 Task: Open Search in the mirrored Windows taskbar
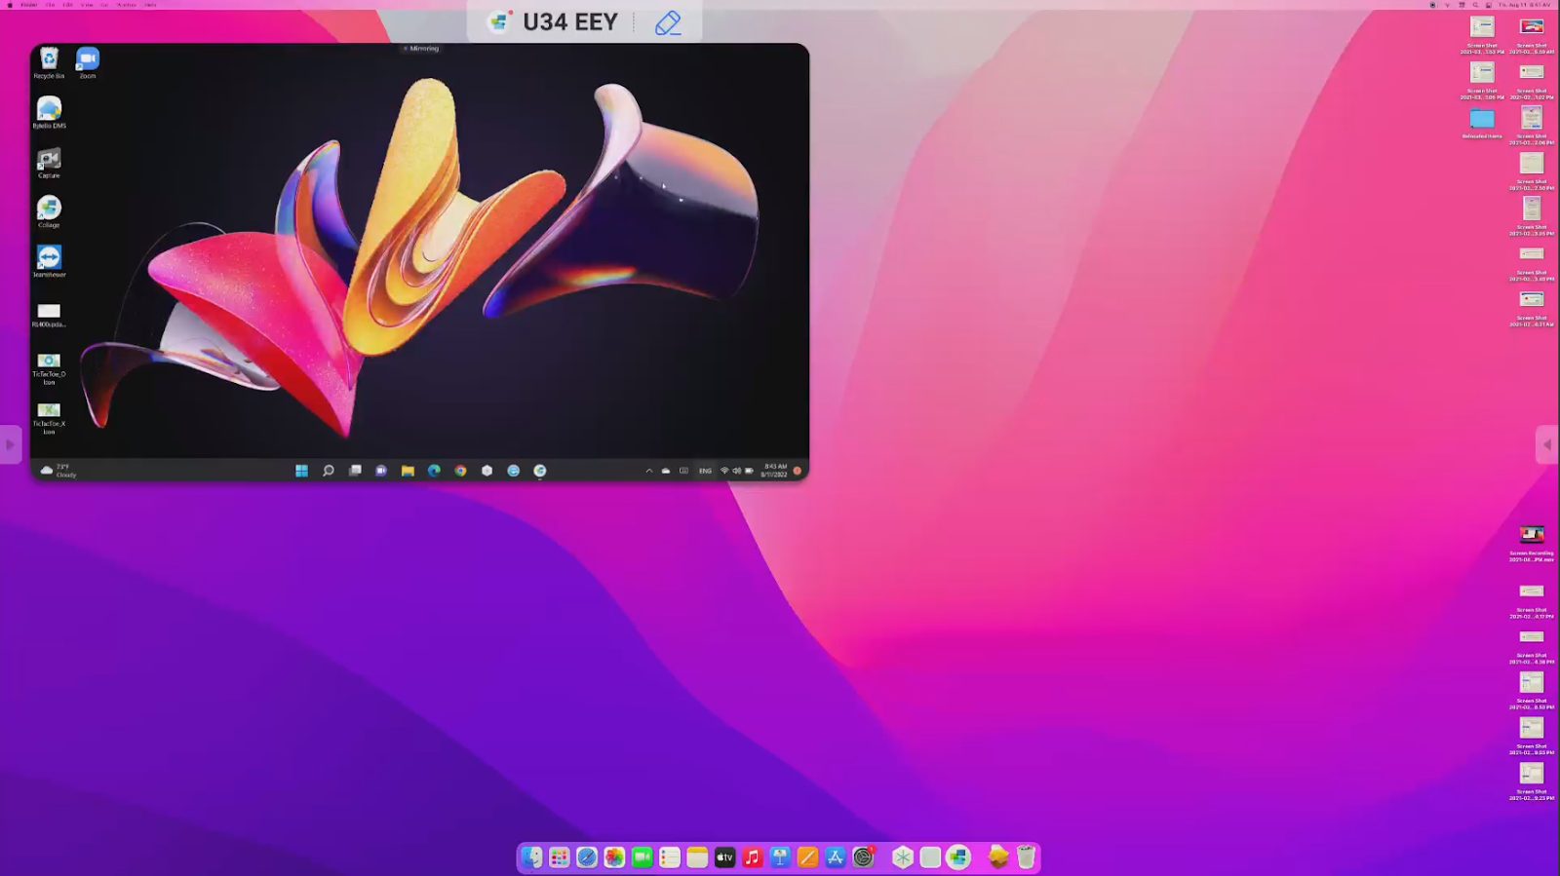point(329,471)
